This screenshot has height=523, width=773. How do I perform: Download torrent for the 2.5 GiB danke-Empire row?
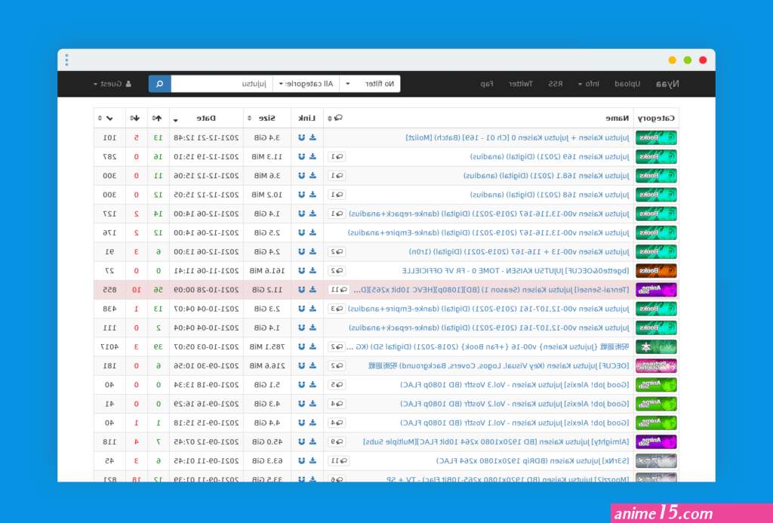coord(313,232)
